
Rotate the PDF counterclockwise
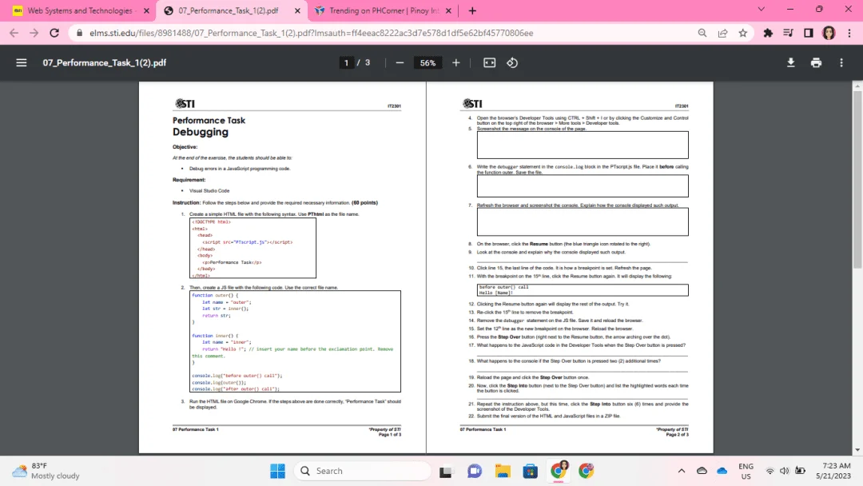coord(512,62)
